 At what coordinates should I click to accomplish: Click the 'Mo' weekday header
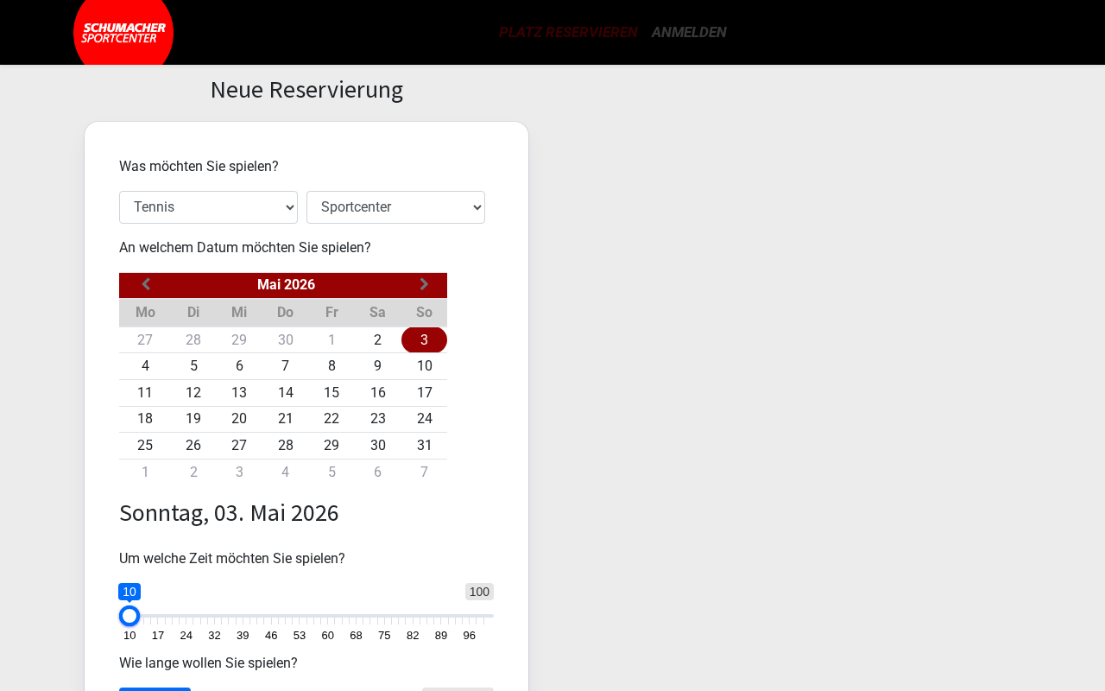click(x=145, y=313)
